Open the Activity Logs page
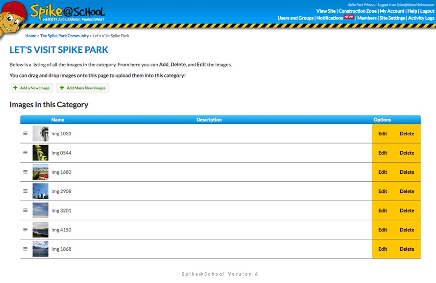Image resolution: width=436 pixels, height=283 pixels. 421,18
